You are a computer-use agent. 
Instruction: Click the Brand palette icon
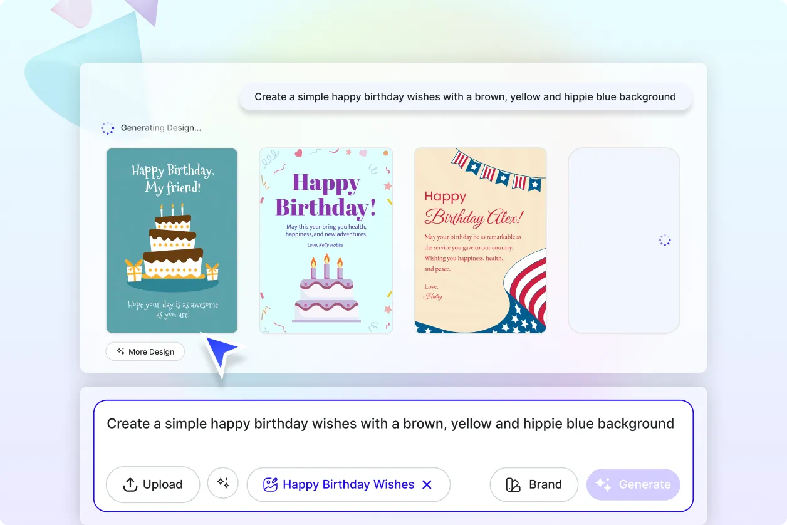coord(511,484)
